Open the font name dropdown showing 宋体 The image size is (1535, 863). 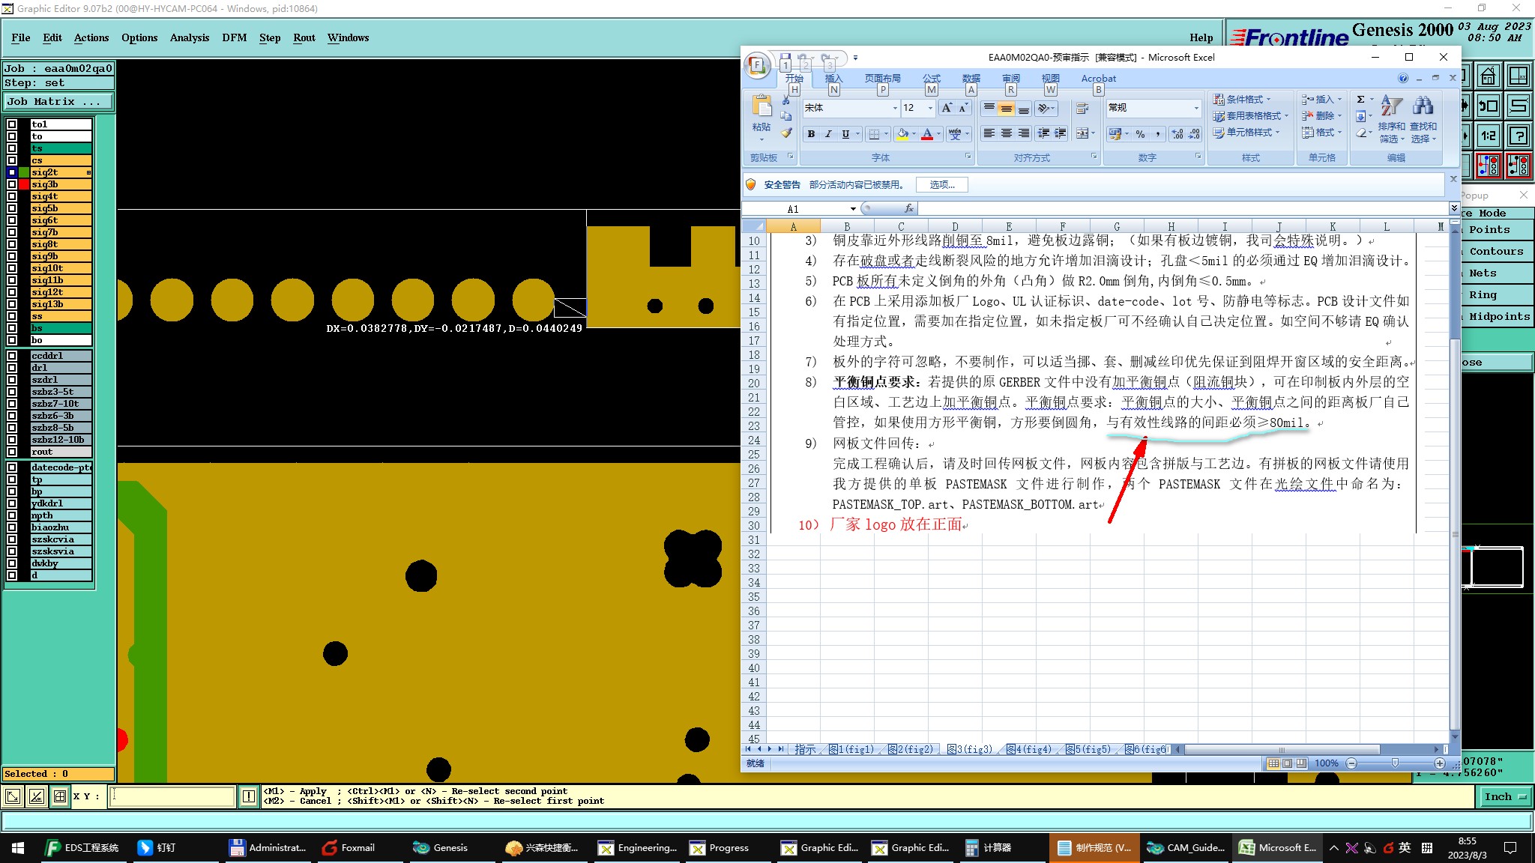tap(895, 108)
